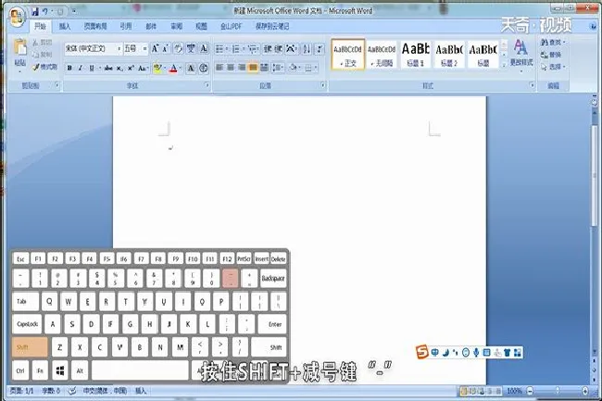Apply paragraph shading with paint bucket
This screenshot has width=602, height=401.
[x=293, y=68]
